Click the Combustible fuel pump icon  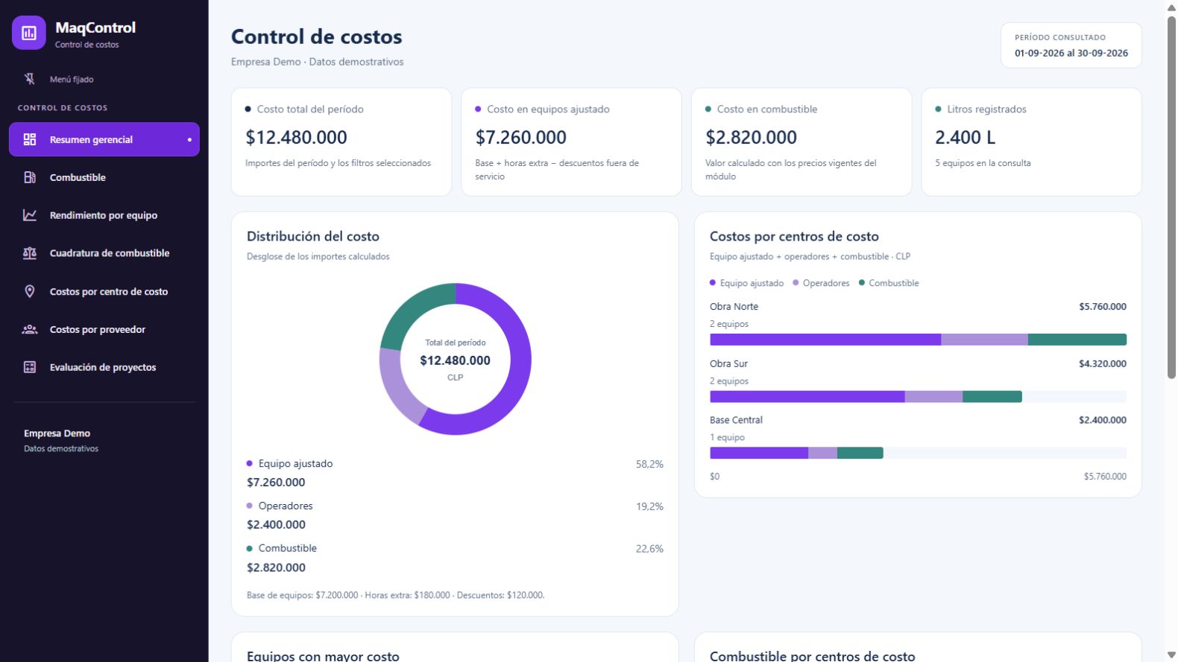30,177
